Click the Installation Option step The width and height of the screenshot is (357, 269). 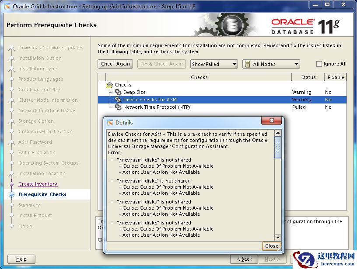point(40,58)
